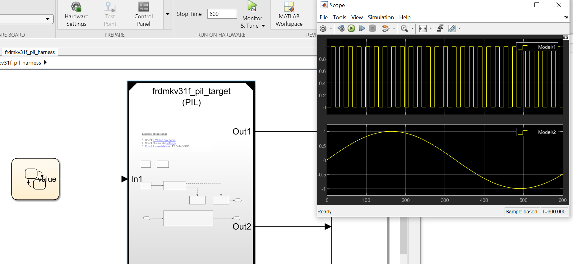Click the Scope step back button
This screenshot has width=573, height=264.
tap(341, 29)
